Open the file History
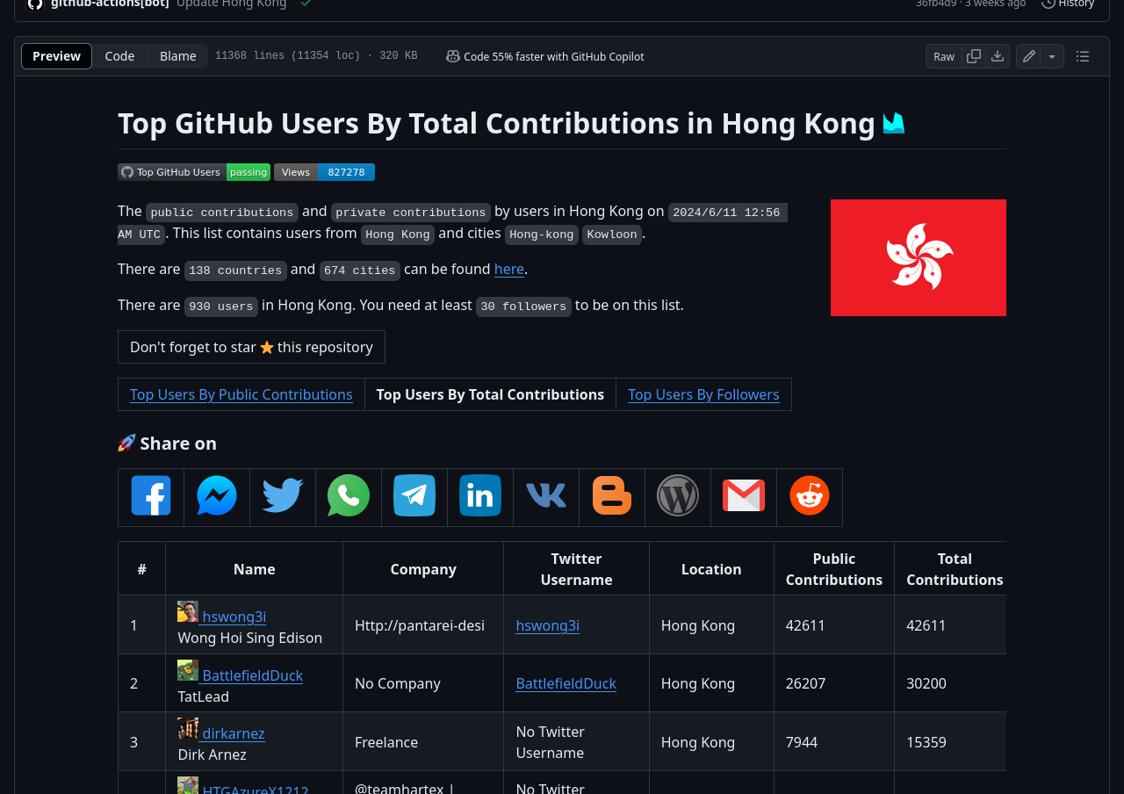This screenshot has width=1124, height=794. [x=1068, y=4]
